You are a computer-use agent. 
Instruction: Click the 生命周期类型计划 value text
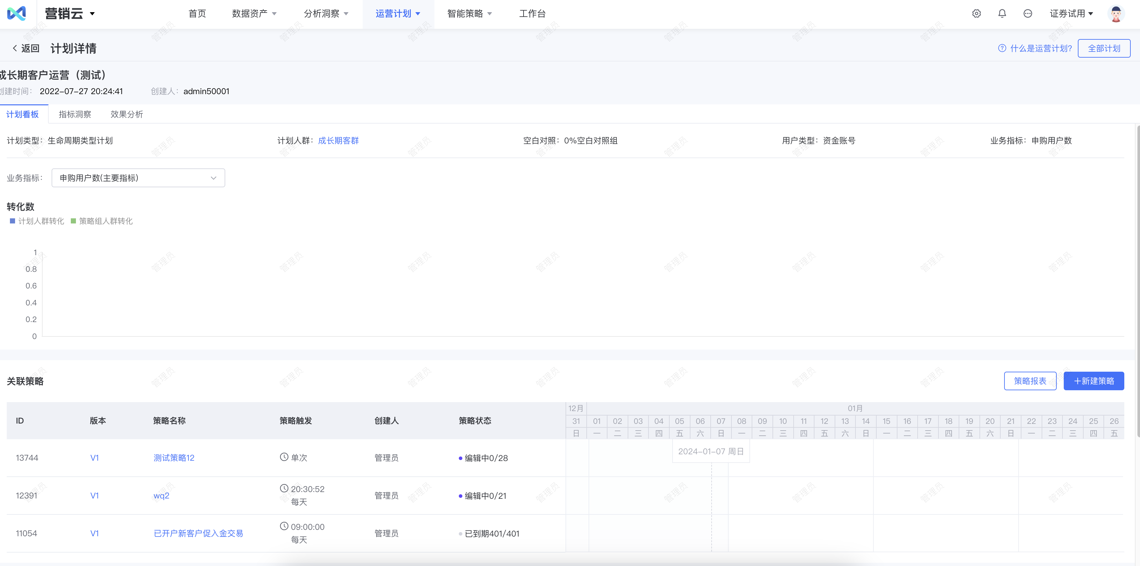tap(80, 141)
